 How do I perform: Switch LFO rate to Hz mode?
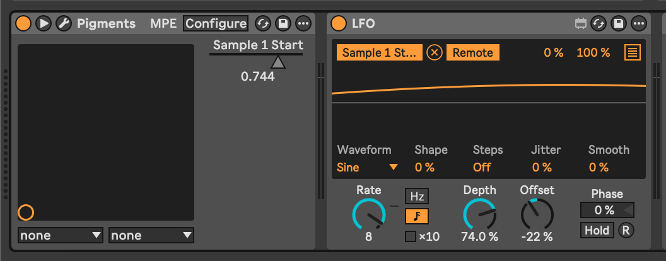point(417,197)
